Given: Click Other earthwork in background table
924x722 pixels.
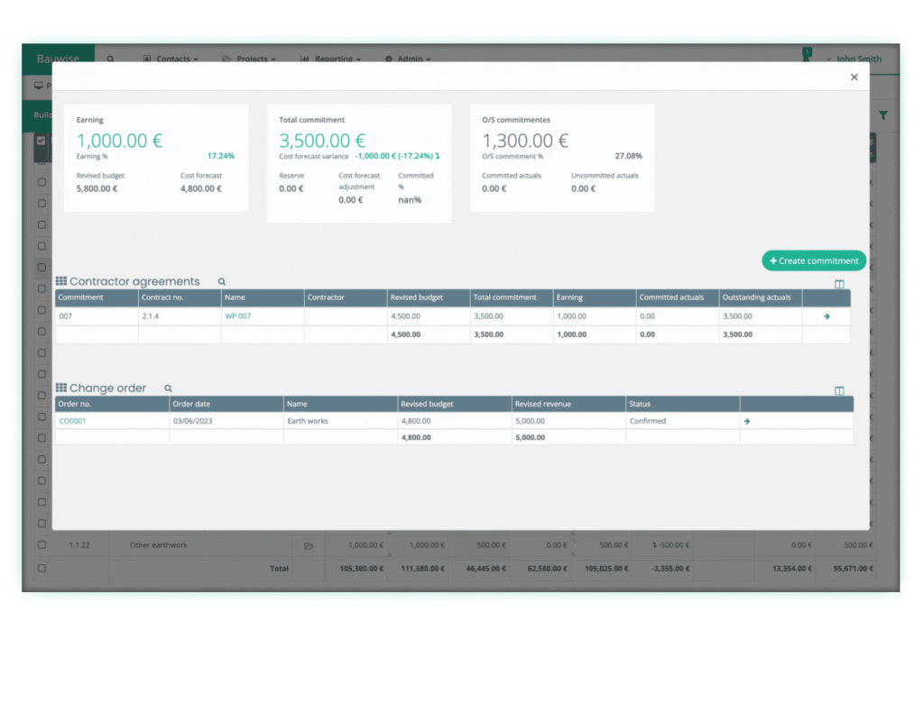Looking at the screenshot, I should click(x=159, y=545).
